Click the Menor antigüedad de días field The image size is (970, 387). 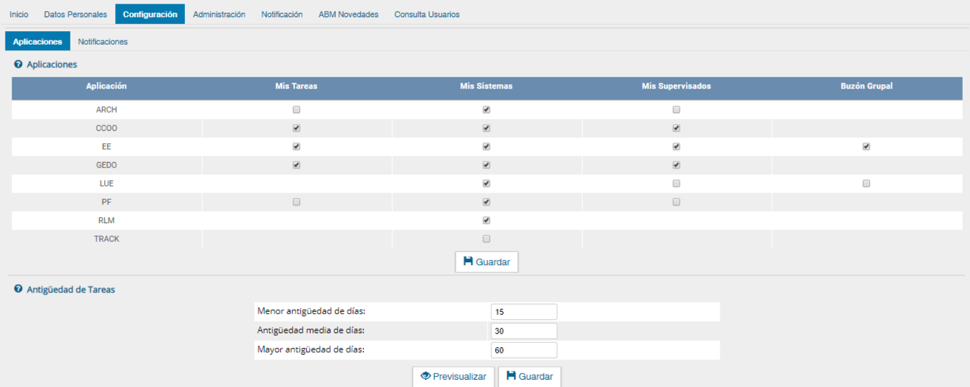(524, 312)
